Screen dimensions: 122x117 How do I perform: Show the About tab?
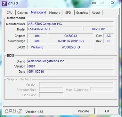pyautogui.click(x=96, y=12)
